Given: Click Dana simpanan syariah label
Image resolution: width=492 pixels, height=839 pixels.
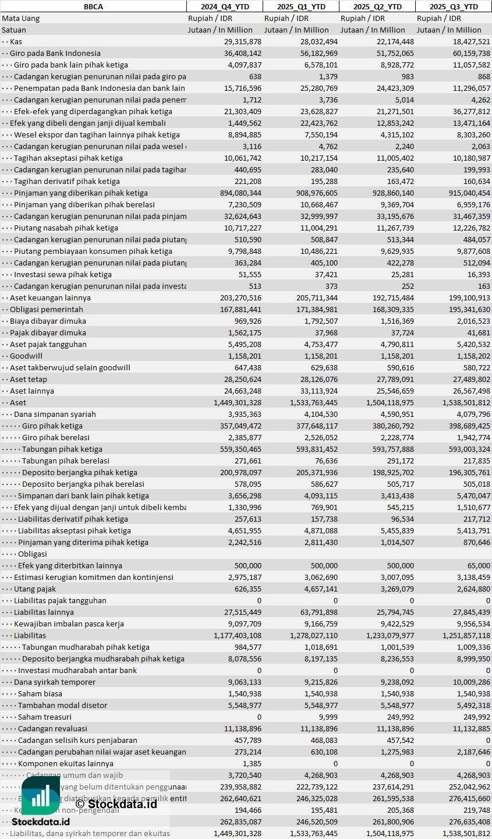Looking at the screenshot, I should [x=55, y=414].
